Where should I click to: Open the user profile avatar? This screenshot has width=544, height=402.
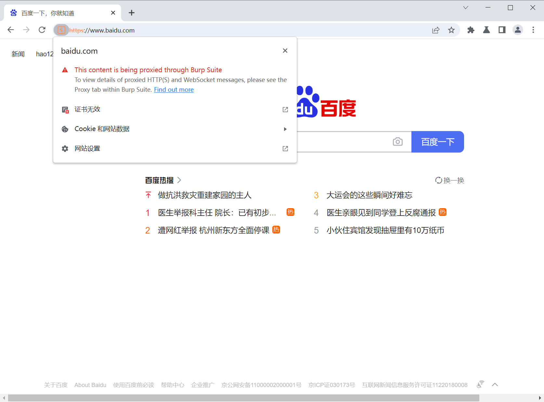pos(518,30)
